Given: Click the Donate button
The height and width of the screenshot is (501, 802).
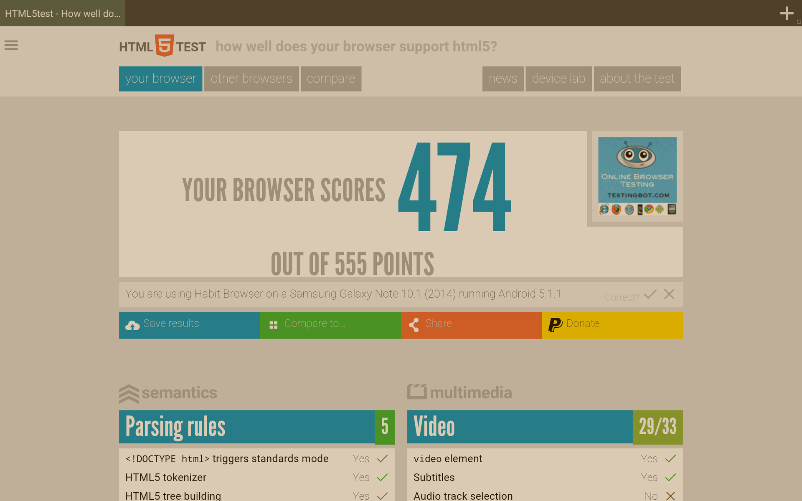Looking at the screenshot, I should 612,325.
